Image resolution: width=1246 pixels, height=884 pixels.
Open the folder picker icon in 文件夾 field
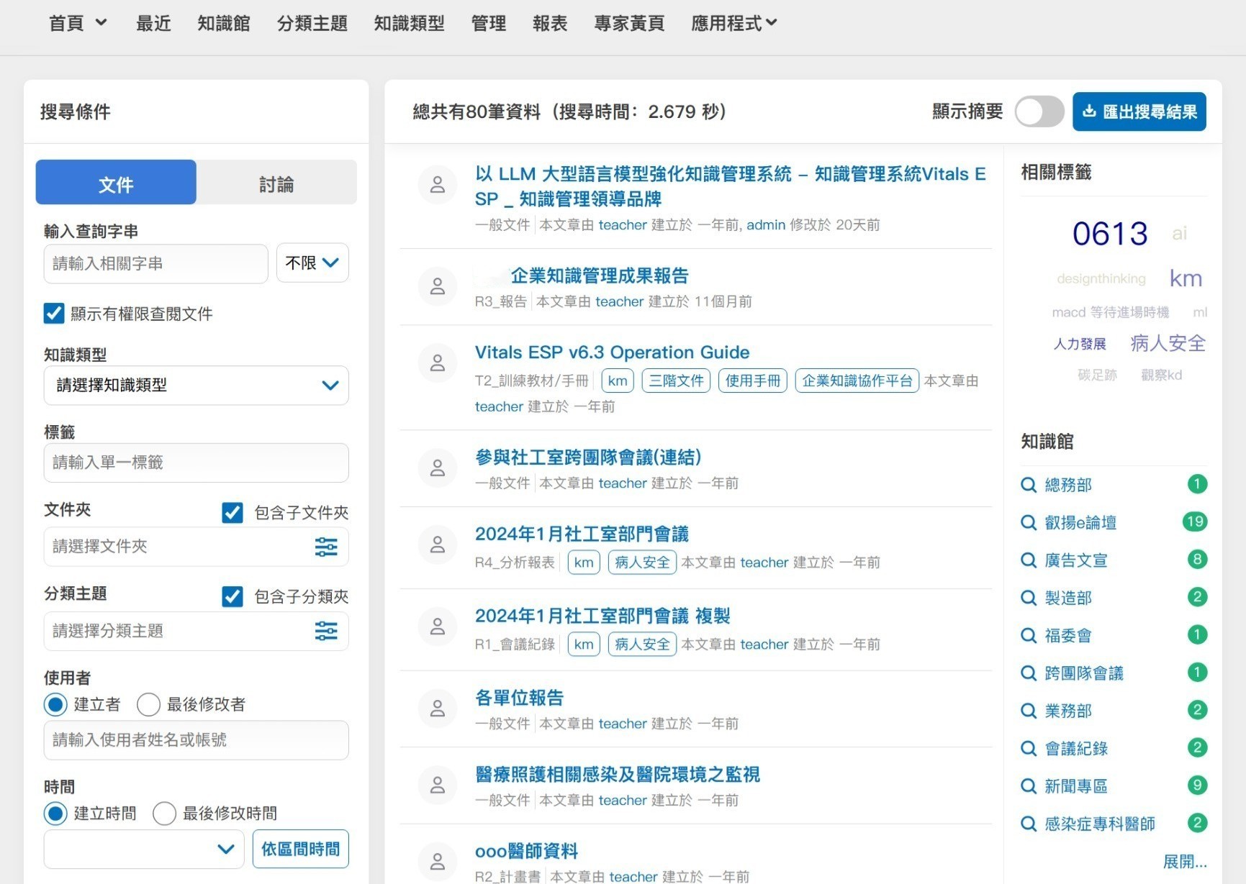coord(326,547)
